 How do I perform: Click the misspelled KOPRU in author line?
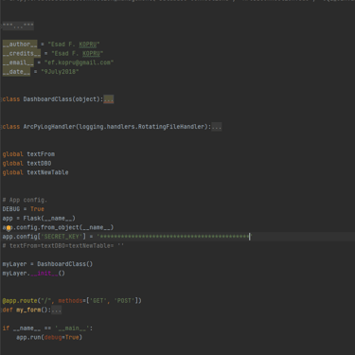click(x=88, y=44)
